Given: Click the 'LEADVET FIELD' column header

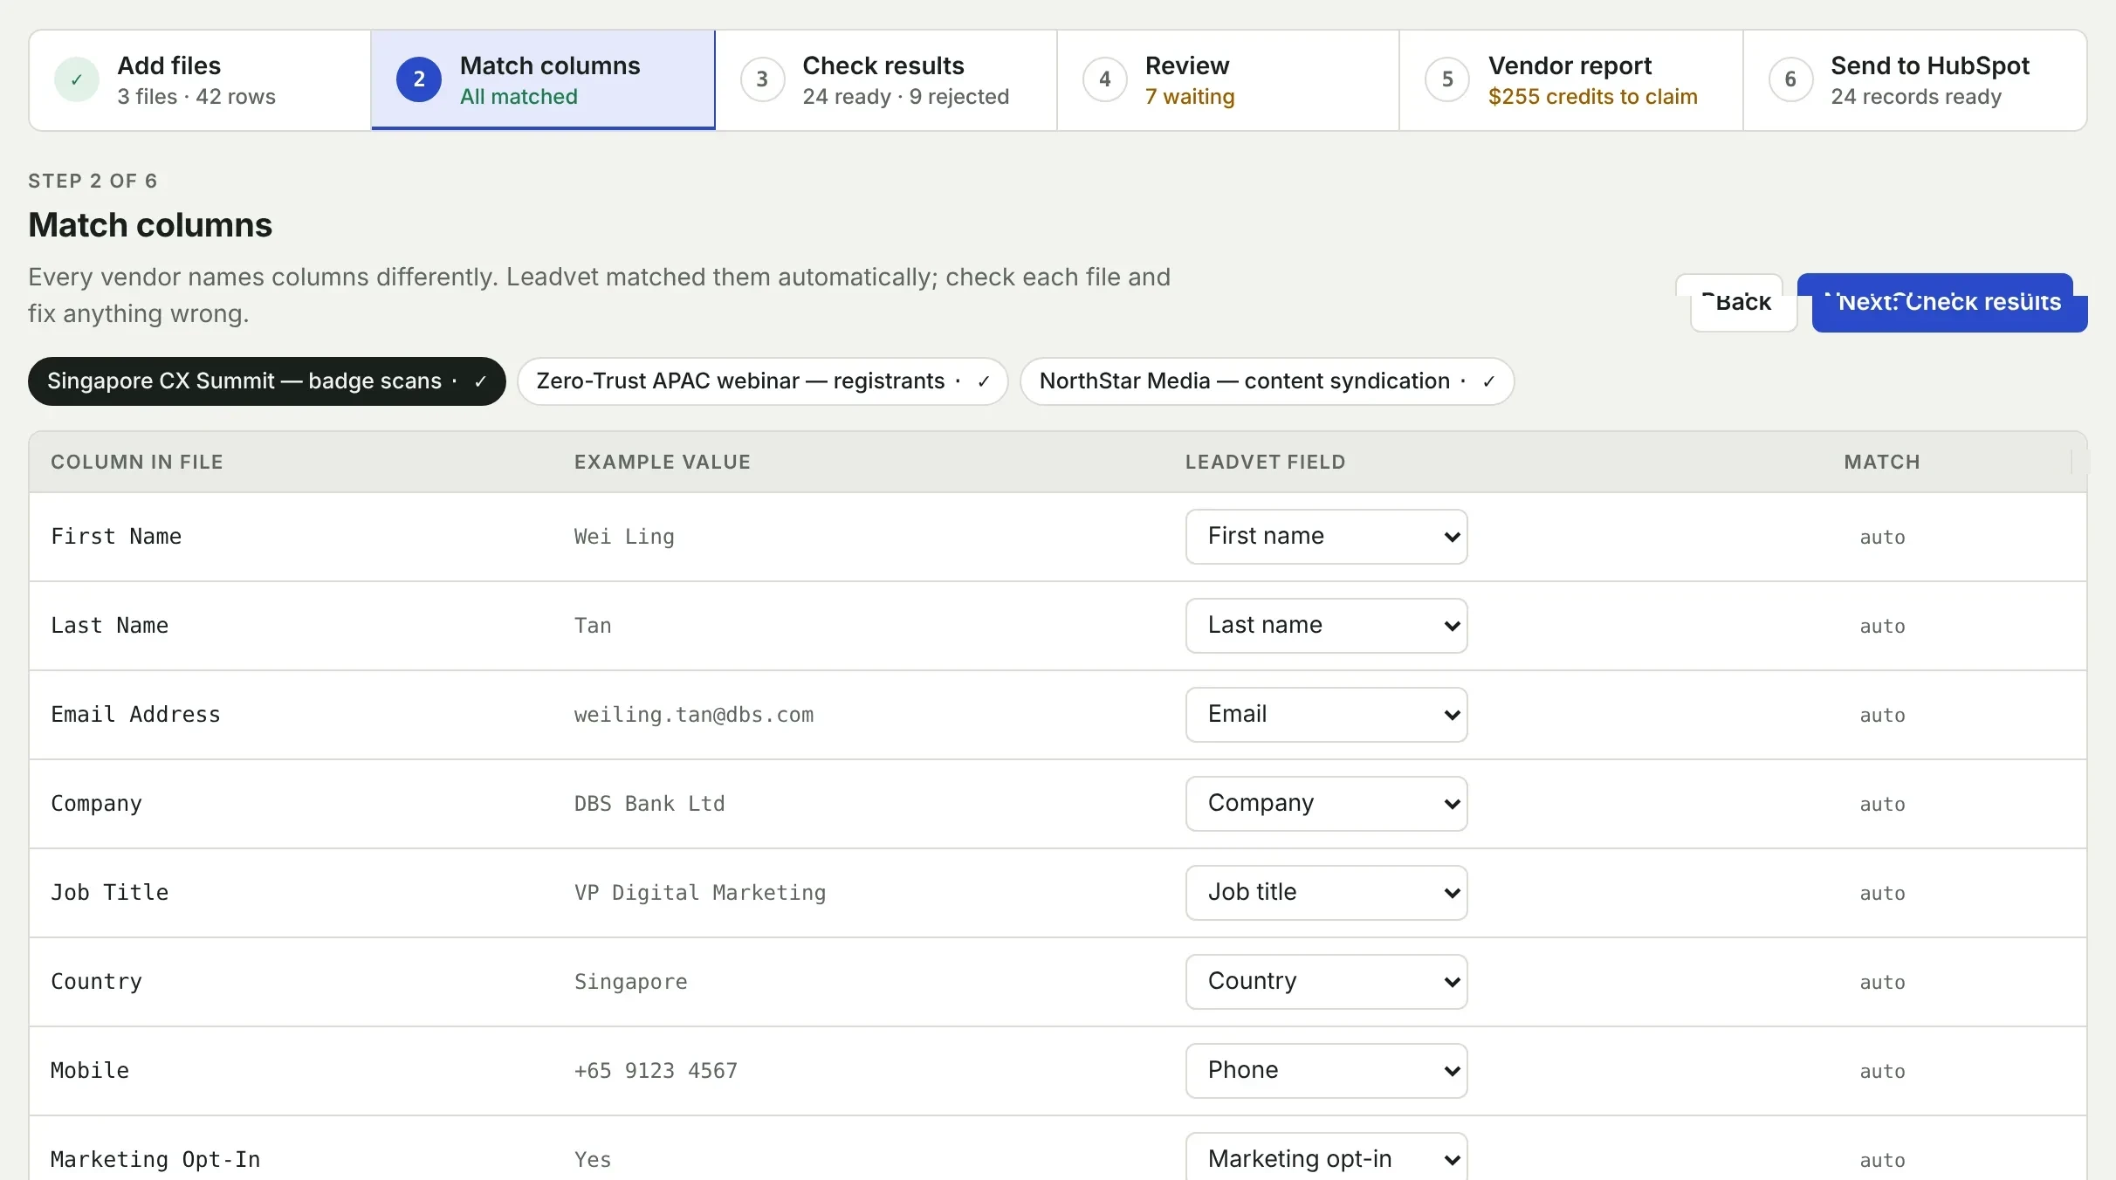Looking at the screenshot, I should coord(1265,462).
